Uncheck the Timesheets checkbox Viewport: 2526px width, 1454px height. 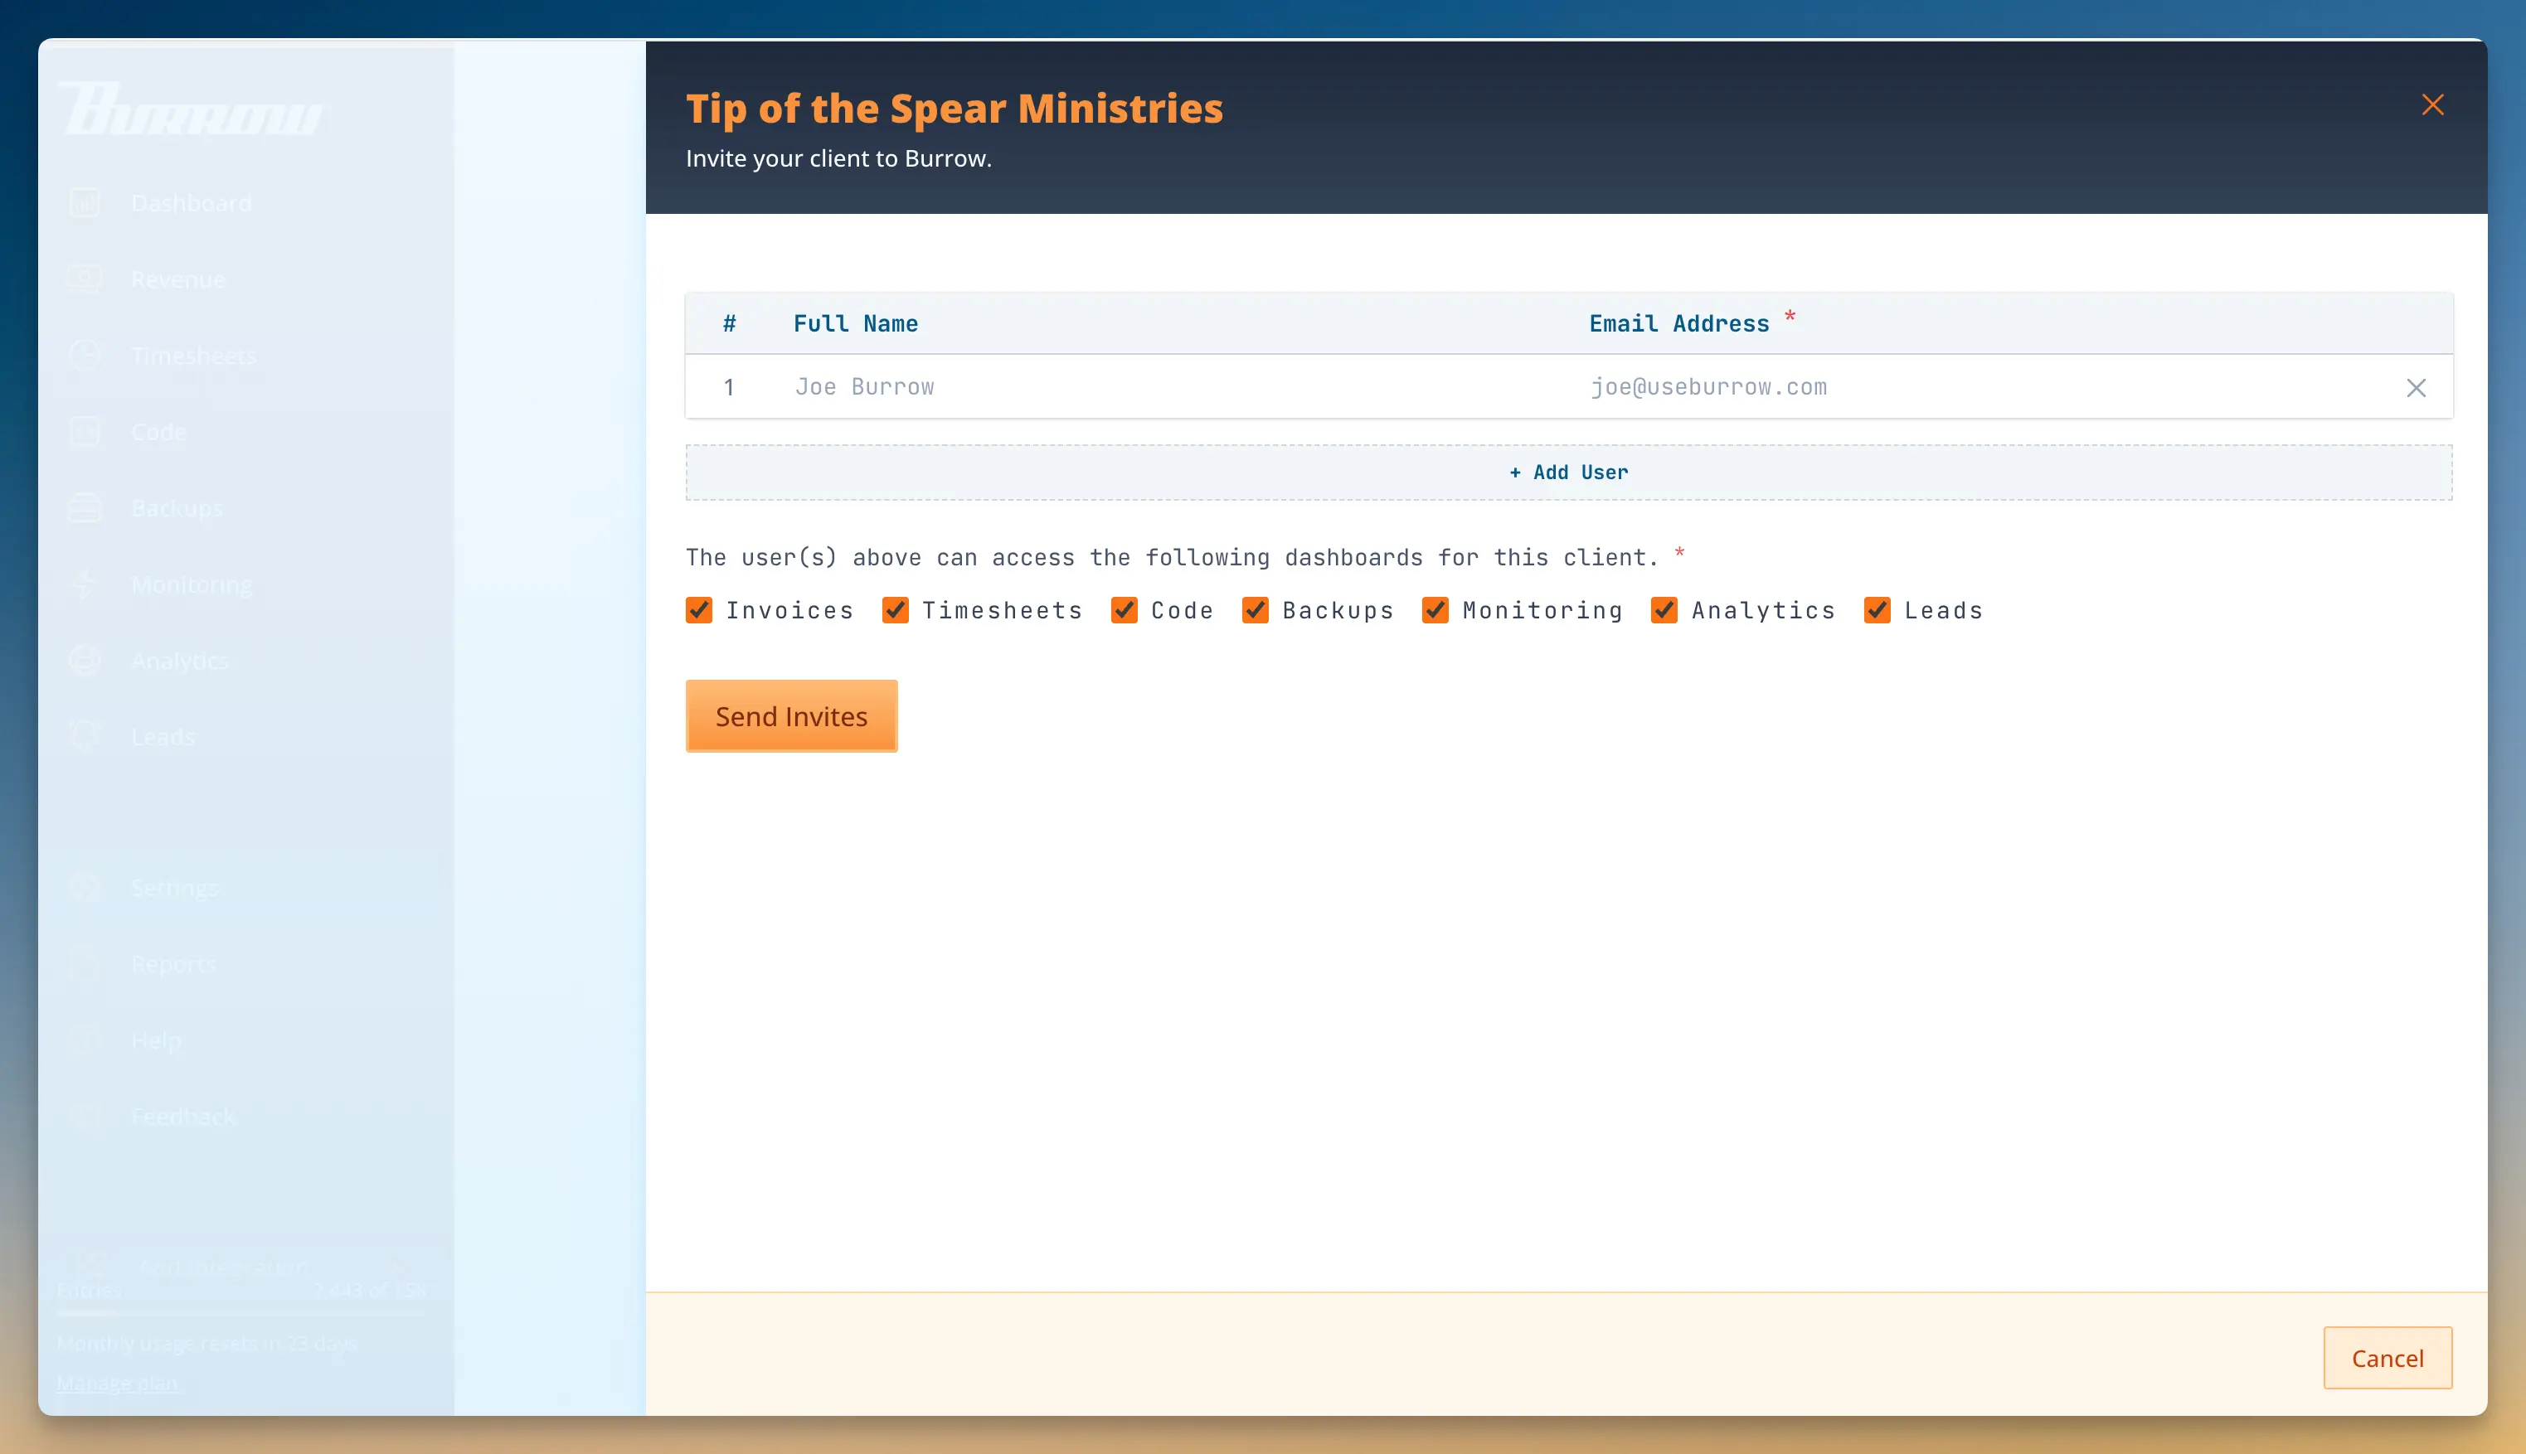point(895,610)
